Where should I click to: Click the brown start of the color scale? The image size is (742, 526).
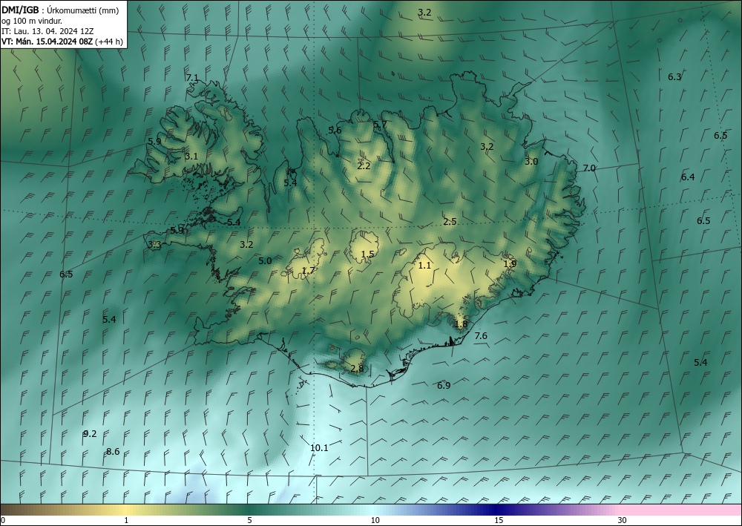point(14,510)
